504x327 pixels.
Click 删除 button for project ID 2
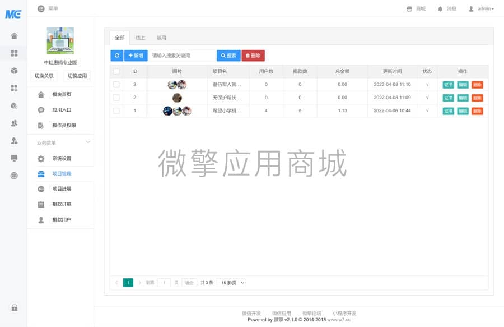(477, 98)
